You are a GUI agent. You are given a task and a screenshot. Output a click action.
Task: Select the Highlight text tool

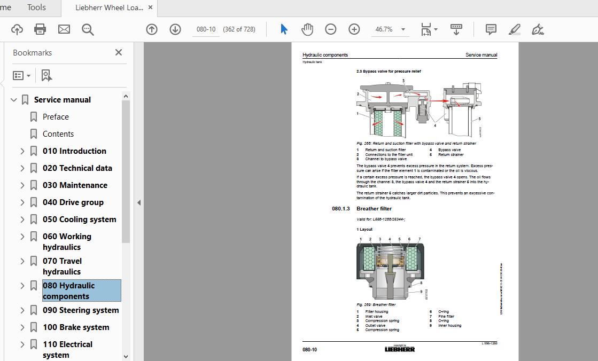514,29
